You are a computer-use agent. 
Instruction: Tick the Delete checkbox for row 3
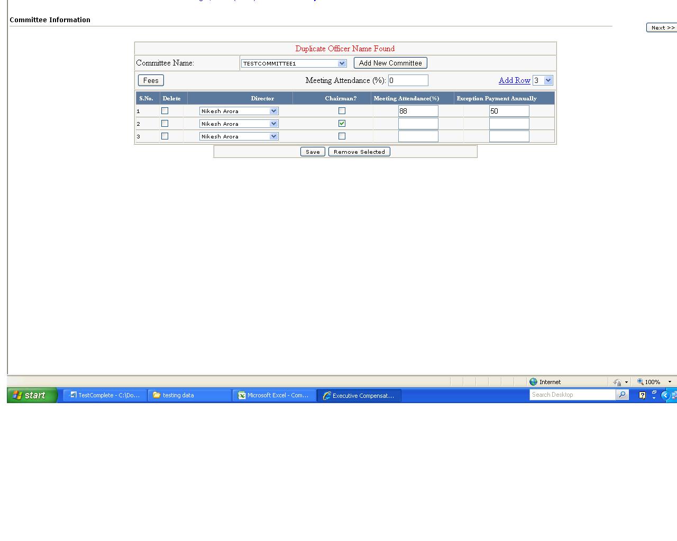click(x=164, y=136)
